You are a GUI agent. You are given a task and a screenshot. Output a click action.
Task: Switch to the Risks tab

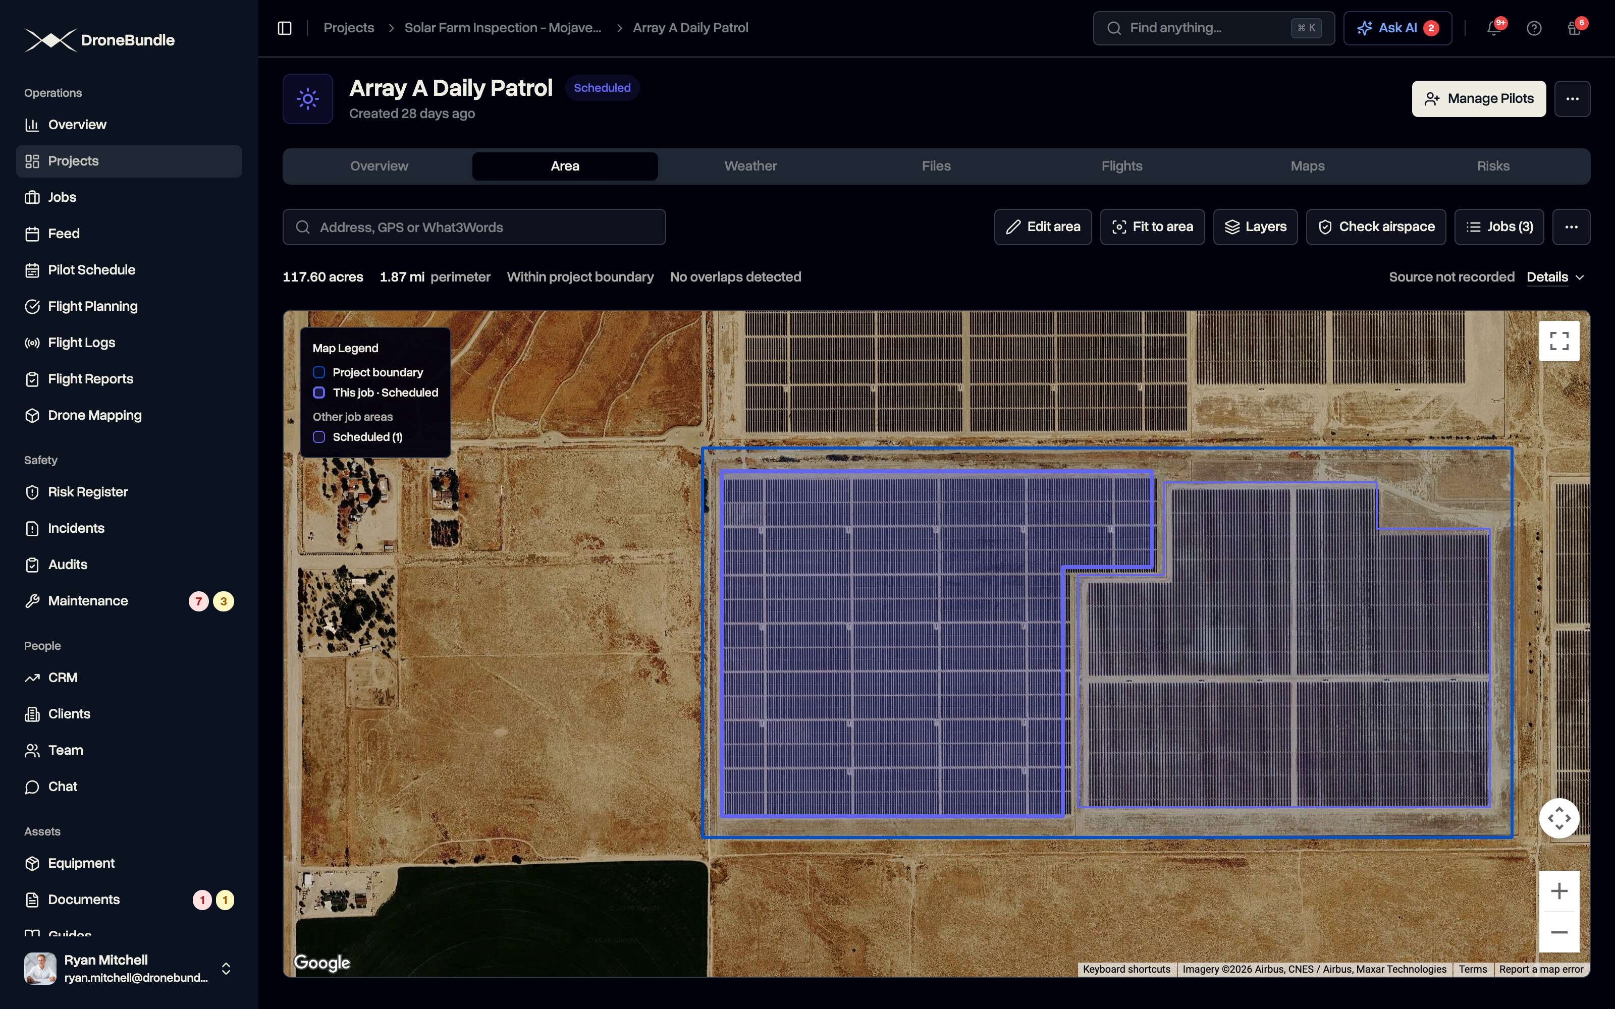click(1493, 166)
